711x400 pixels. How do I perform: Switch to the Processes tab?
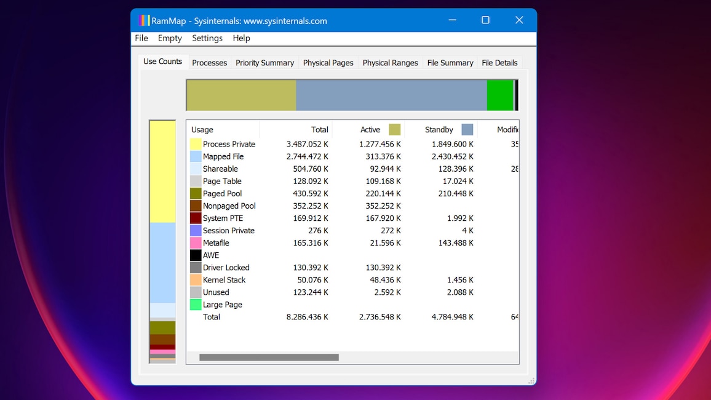pyautogui.click(x=209, y=63)
